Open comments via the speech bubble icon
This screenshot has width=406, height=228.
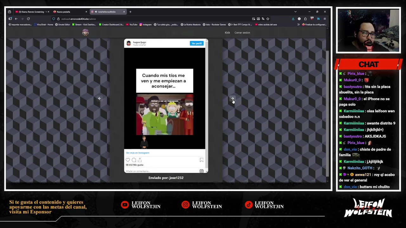134,160
